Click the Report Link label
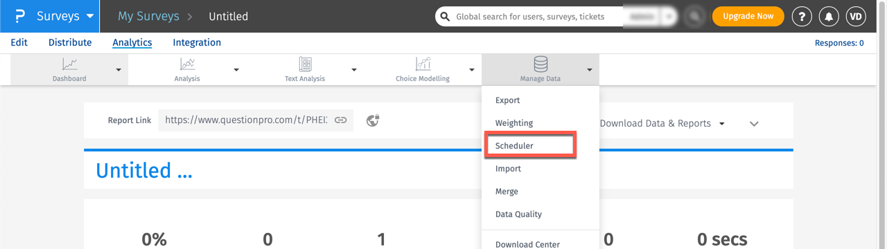Screen dimensions: 887x249 tap(130, 120)
